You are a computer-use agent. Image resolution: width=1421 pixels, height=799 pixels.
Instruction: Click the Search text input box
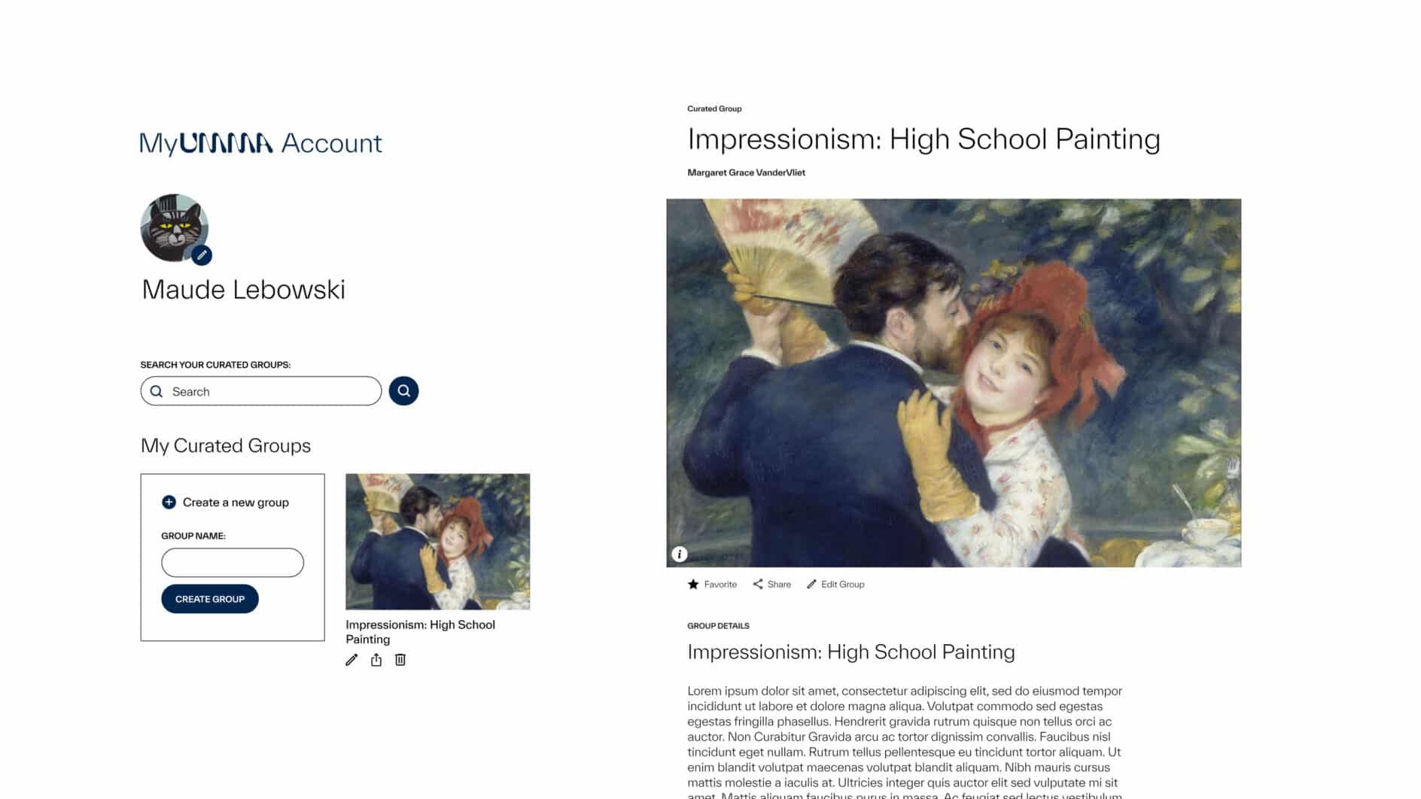(260, 391)
